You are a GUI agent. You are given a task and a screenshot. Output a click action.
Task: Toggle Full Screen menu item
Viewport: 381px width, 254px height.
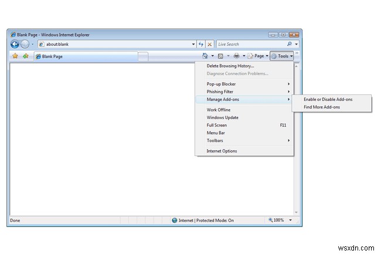[x=244, y=125]
